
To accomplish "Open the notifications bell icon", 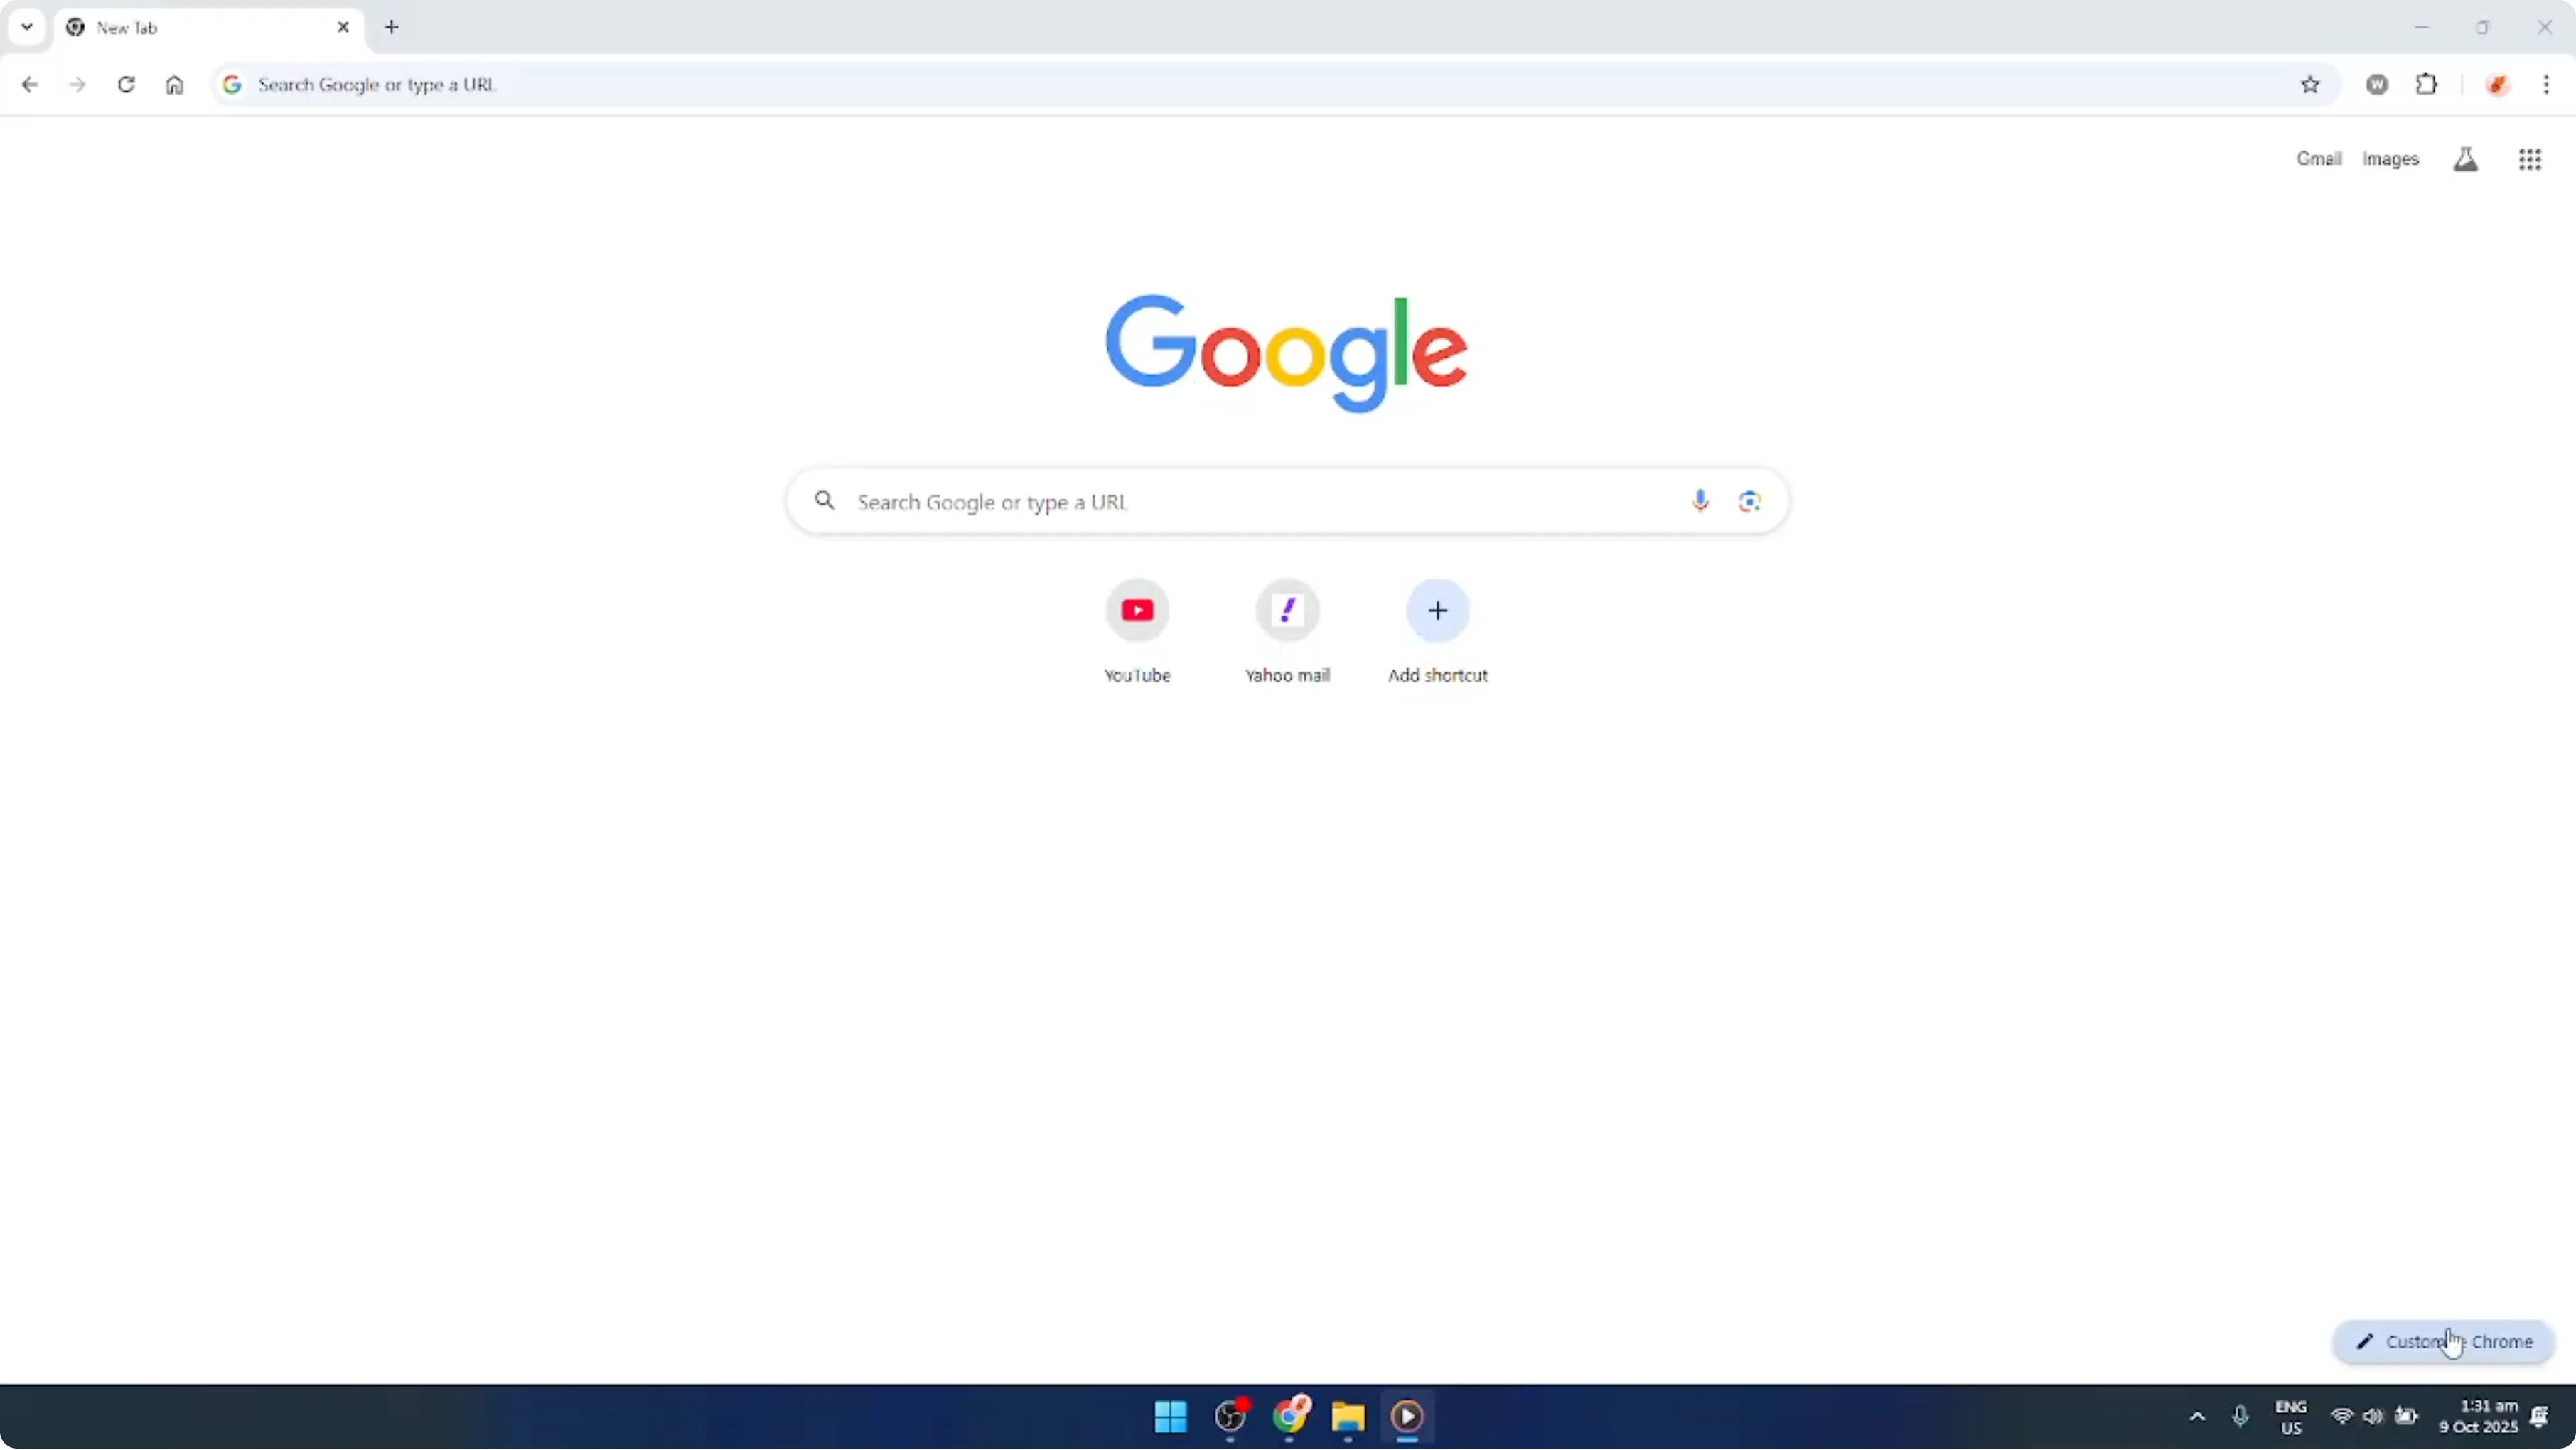I will pos(2540,1417).
